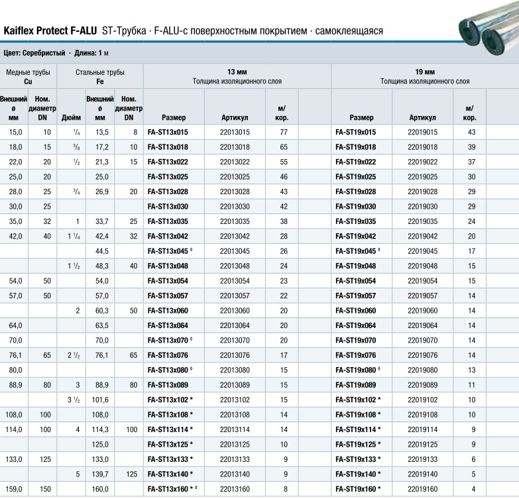This screenshot has height=499, width=519.
Task: Select size cell FA-ST13x114 *
Action: [x=170, y=430]
